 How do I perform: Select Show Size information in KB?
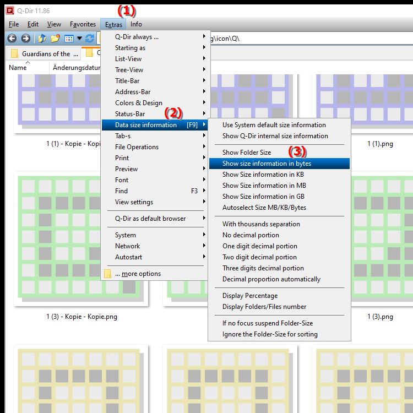point(279,175)
